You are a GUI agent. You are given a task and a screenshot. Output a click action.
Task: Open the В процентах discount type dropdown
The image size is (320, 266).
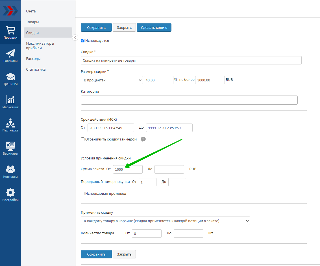112,80
